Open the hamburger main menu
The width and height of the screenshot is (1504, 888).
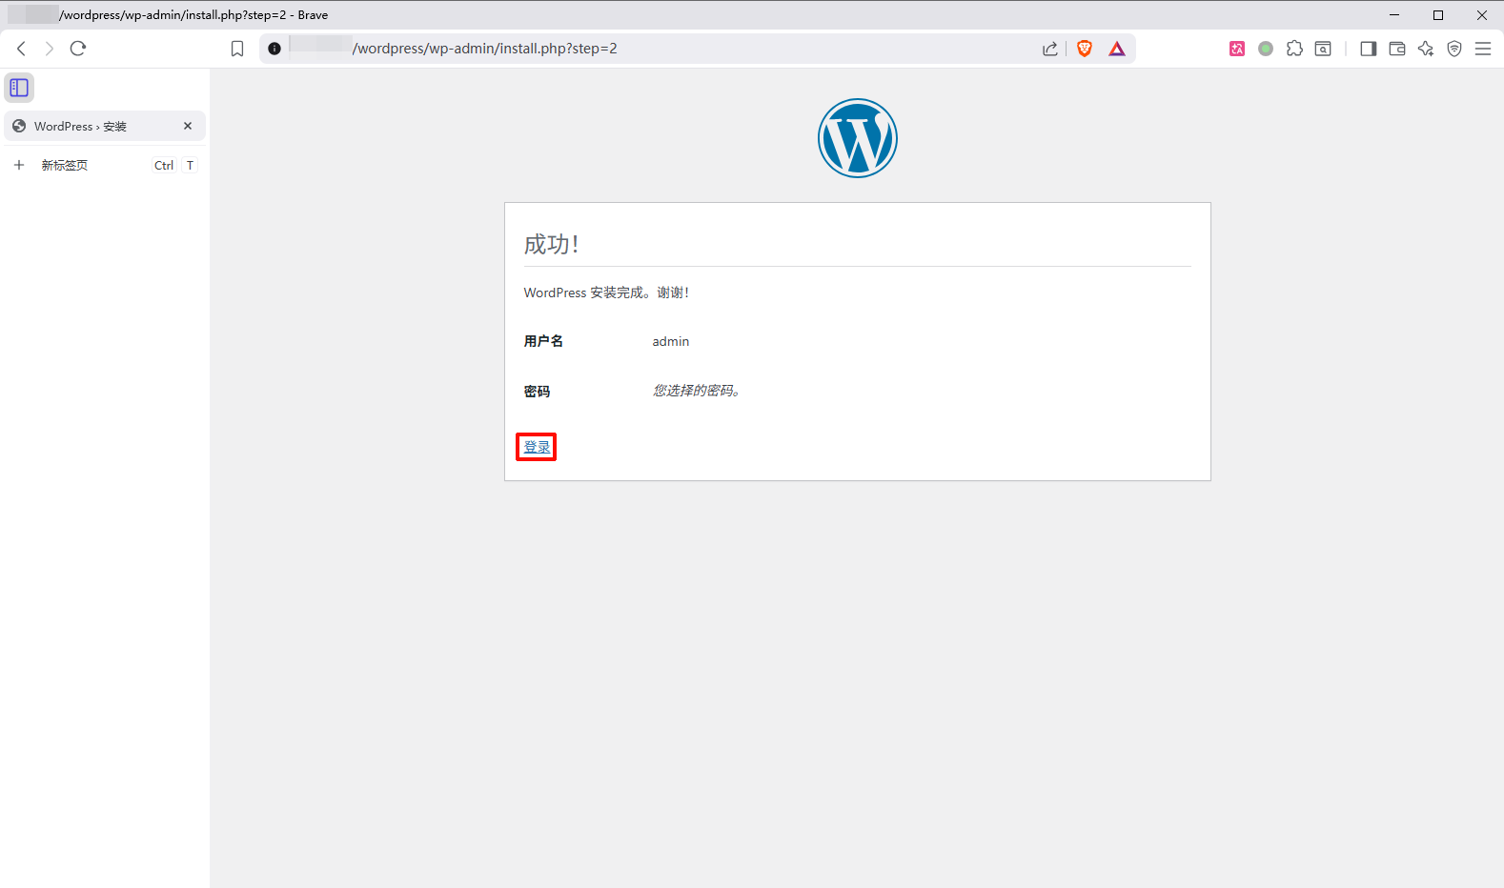1483,49
